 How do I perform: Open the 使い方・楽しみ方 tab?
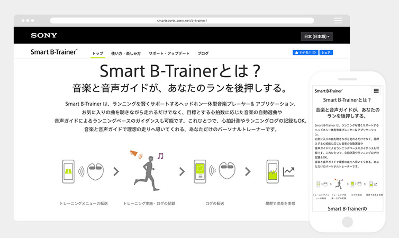126,53
